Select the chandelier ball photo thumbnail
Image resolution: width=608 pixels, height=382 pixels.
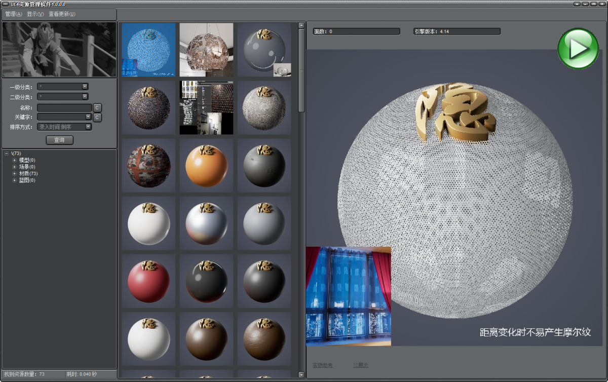(207, 50)
